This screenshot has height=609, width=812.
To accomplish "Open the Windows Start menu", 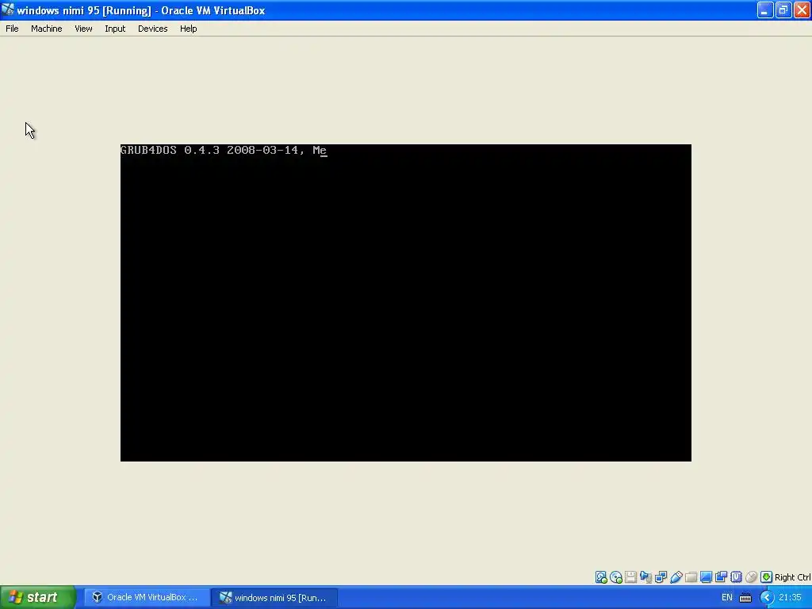I will [38, 597].
